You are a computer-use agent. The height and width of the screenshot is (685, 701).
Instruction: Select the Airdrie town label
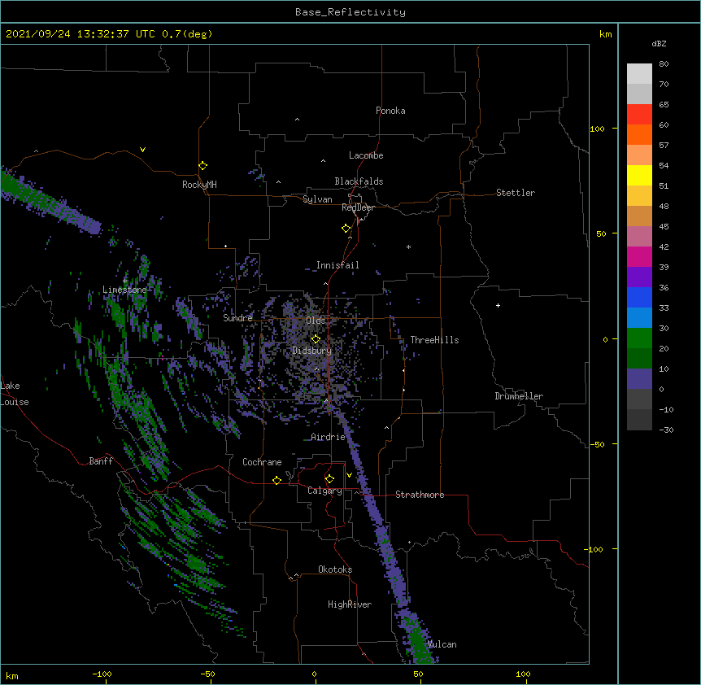point(329,437)
